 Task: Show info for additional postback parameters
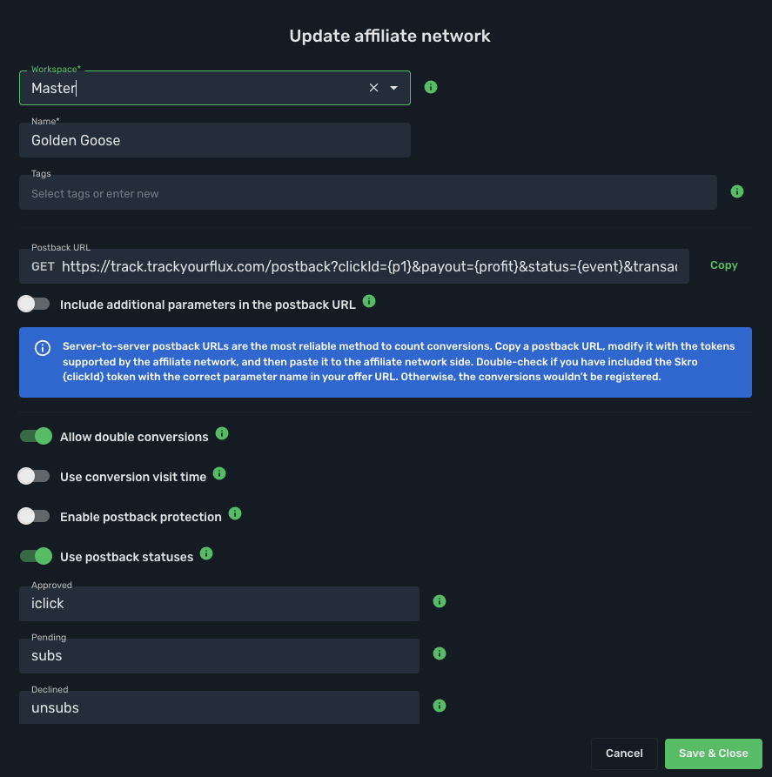[x=369, y=301]
